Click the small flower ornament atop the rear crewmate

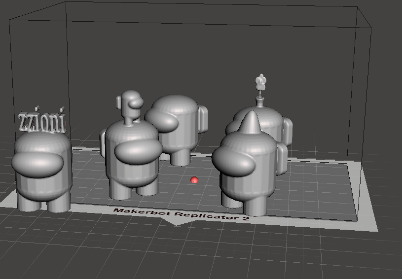click(x=261, y=82)
